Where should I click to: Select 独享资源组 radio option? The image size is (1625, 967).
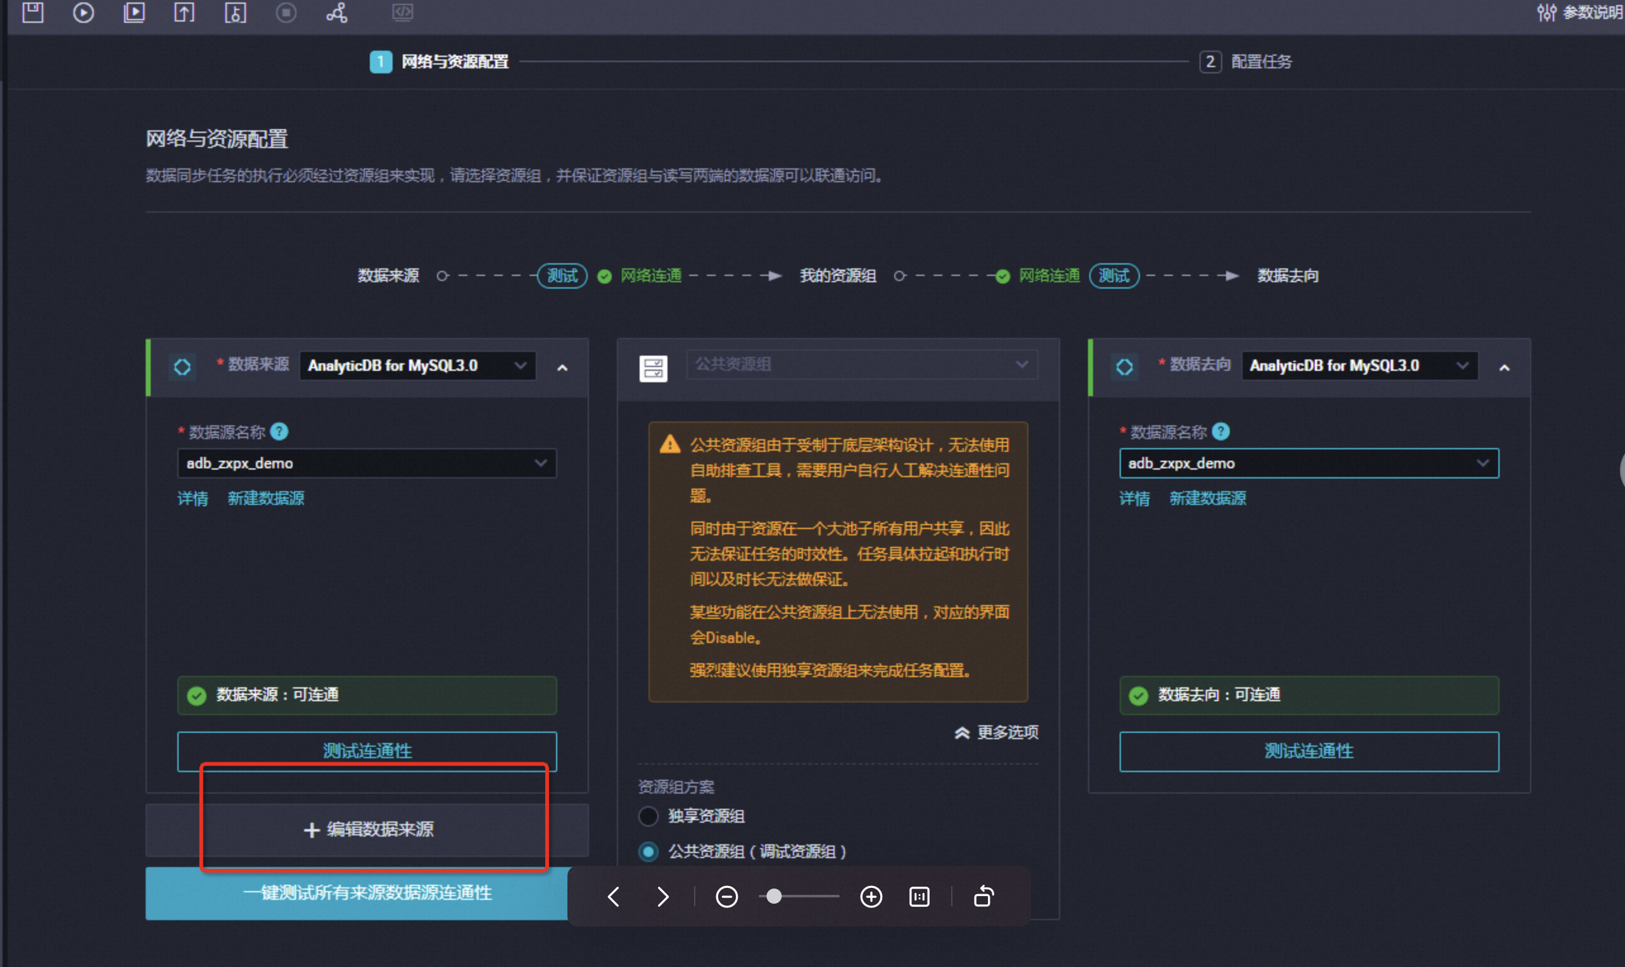pyautogui.click(x=648, y=816)
